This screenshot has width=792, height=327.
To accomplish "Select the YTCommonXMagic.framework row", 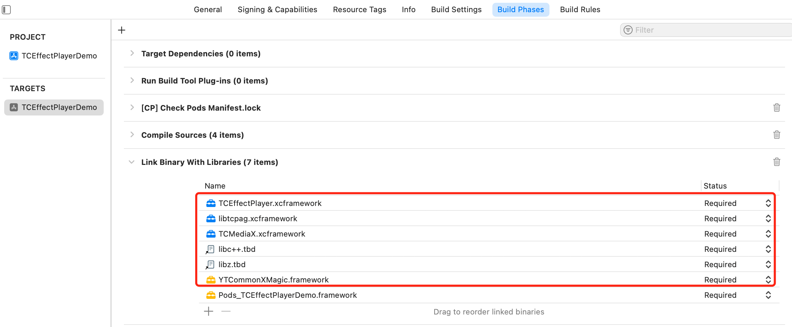I will pyautogui.click(x=274, y=280).
